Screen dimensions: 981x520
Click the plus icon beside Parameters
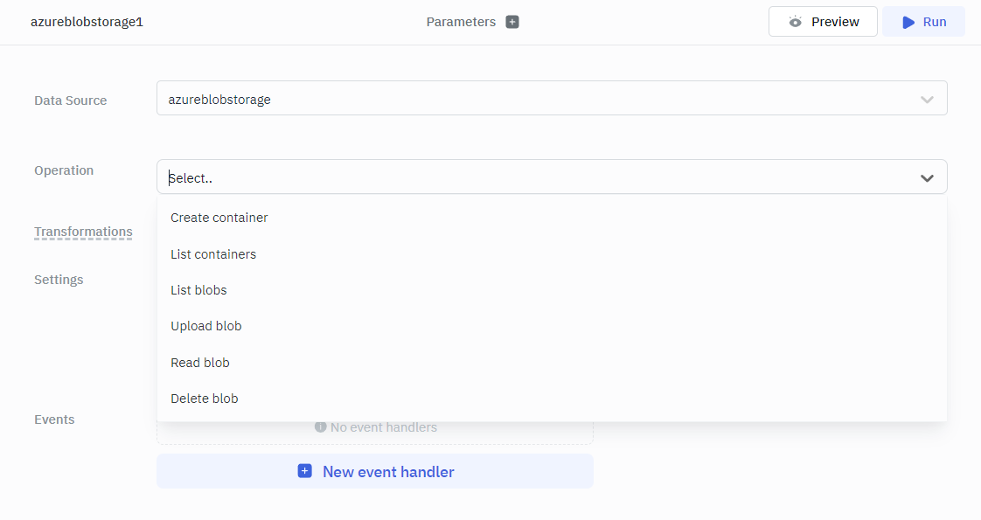[512, 22]
